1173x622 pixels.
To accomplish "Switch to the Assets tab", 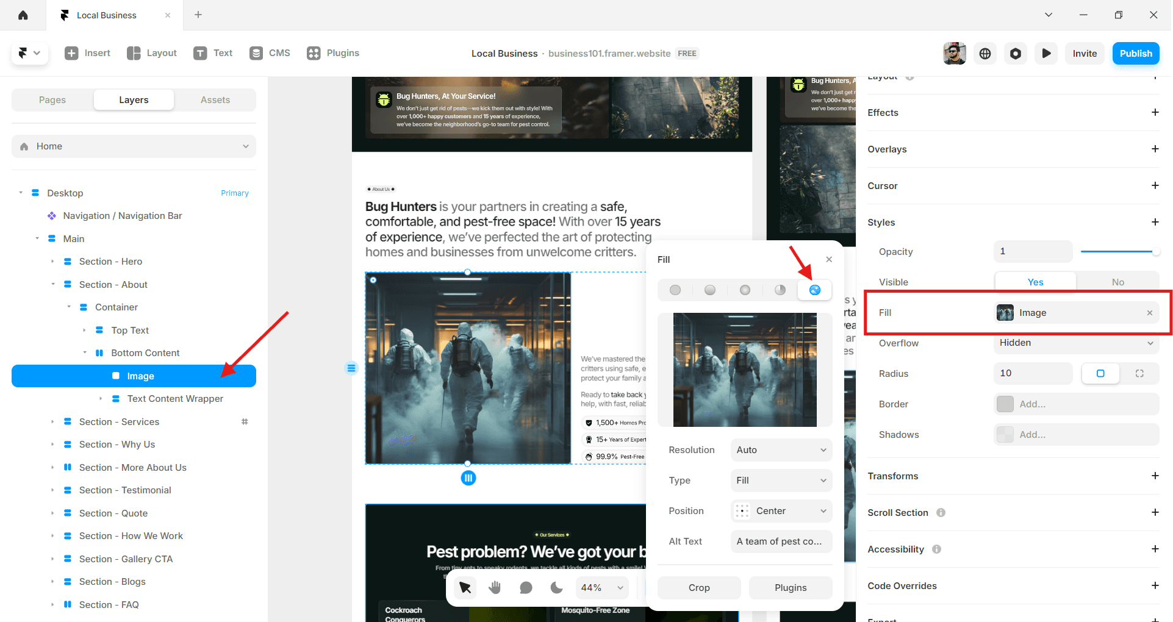I will 215,100.
